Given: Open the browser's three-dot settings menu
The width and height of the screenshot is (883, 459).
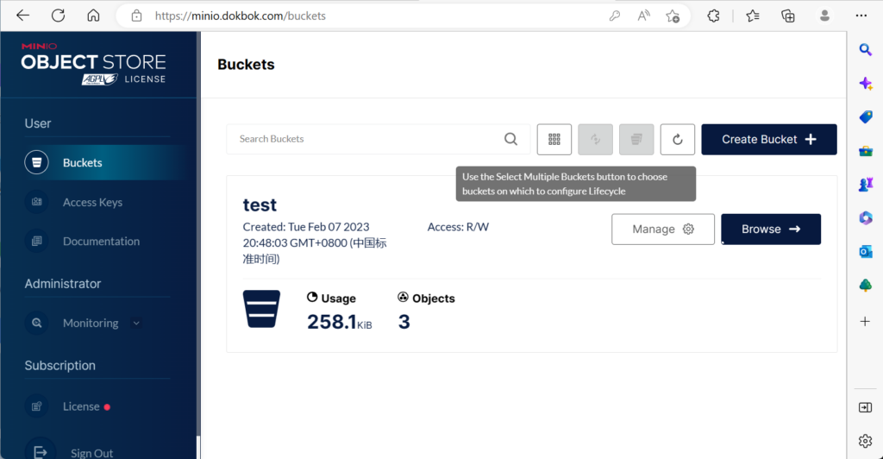Looking at the screenshot, I should coord(861,16).
